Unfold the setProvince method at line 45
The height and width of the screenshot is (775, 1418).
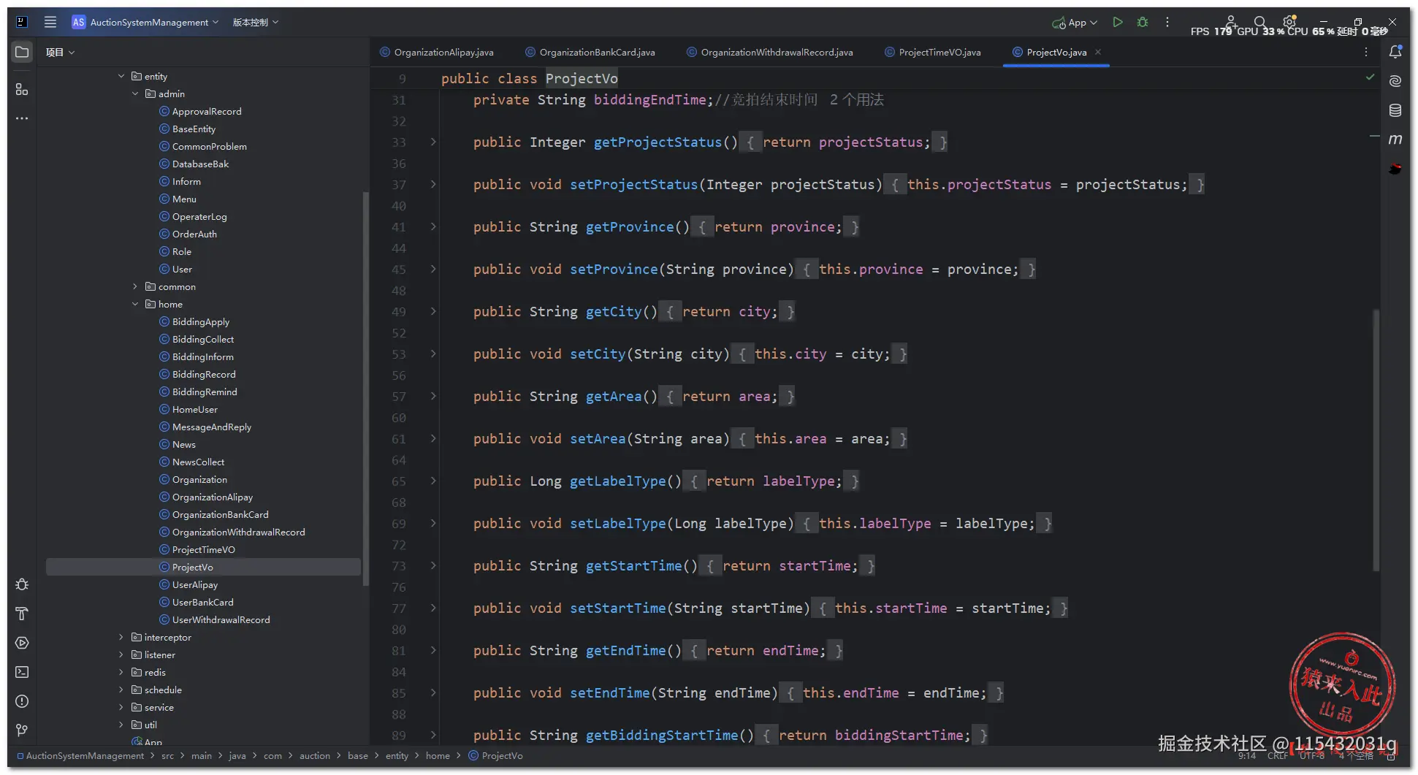(x=433, y=269)
